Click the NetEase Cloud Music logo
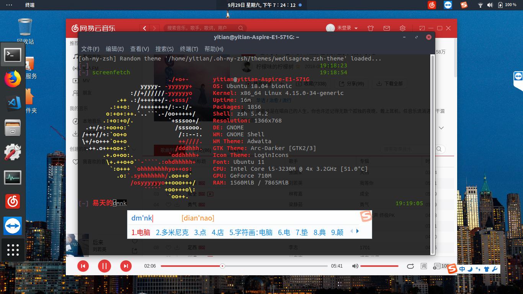This screenshot has width=523, height=294. (x=93, y=28)
